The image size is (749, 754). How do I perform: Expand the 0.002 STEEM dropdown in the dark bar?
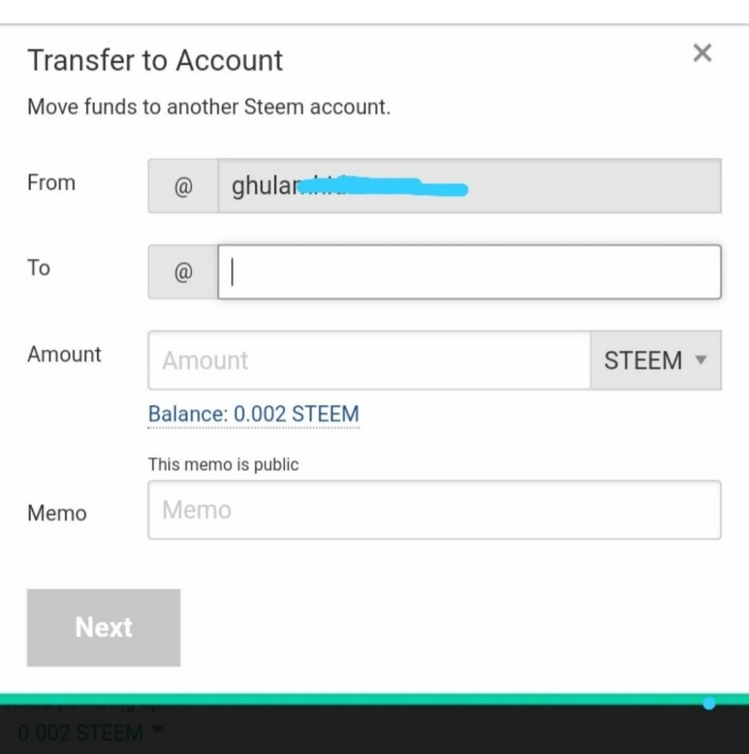click(89, 733)
